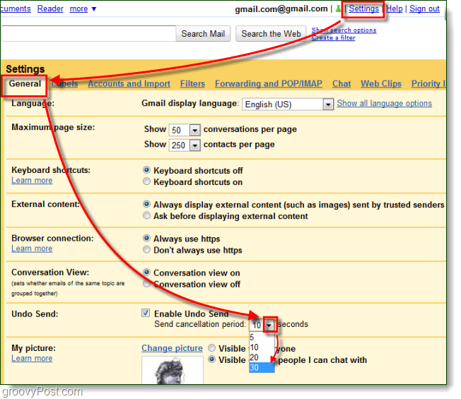Choose 30 seconds in cancellation list

coord(262,368)
